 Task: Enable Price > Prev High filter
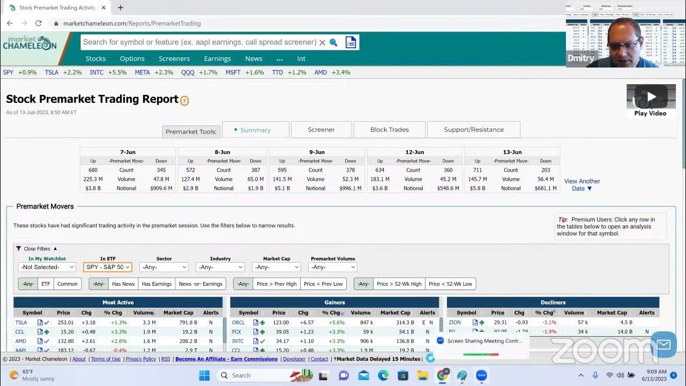coord(276,284)
